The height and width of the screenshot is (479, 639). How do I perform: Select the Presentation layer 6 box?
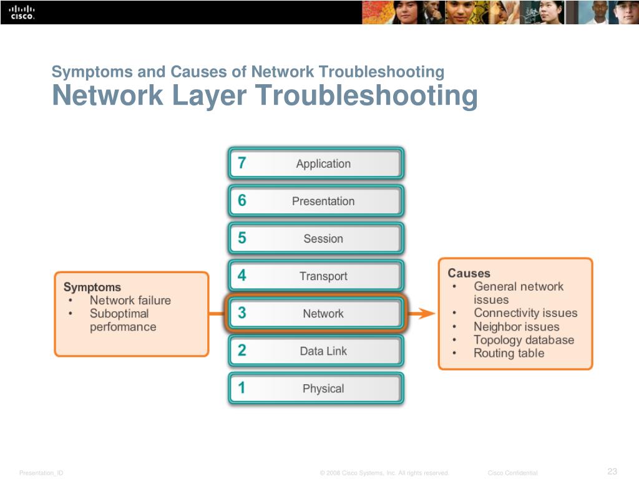[x=316, y=201]
